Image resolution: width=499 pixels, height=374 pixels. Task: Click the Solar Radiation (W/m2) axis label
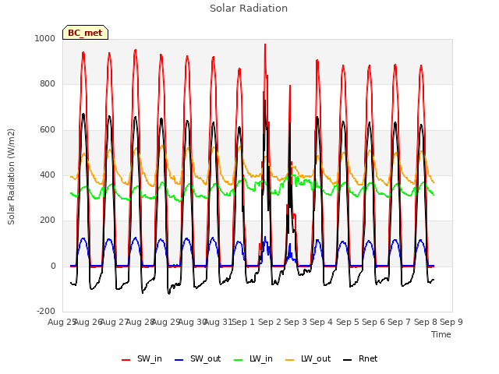tap(11, 177)
